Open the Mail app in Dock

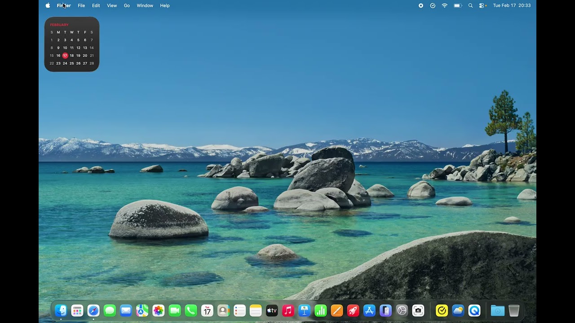(x=126, y=310)
